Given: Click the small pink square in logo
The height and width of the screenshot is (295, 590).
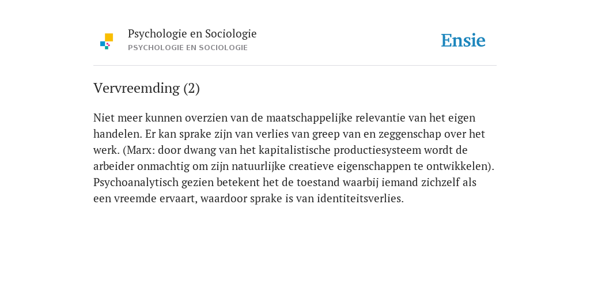Looking at the screenshot, I should click(108, 44).
